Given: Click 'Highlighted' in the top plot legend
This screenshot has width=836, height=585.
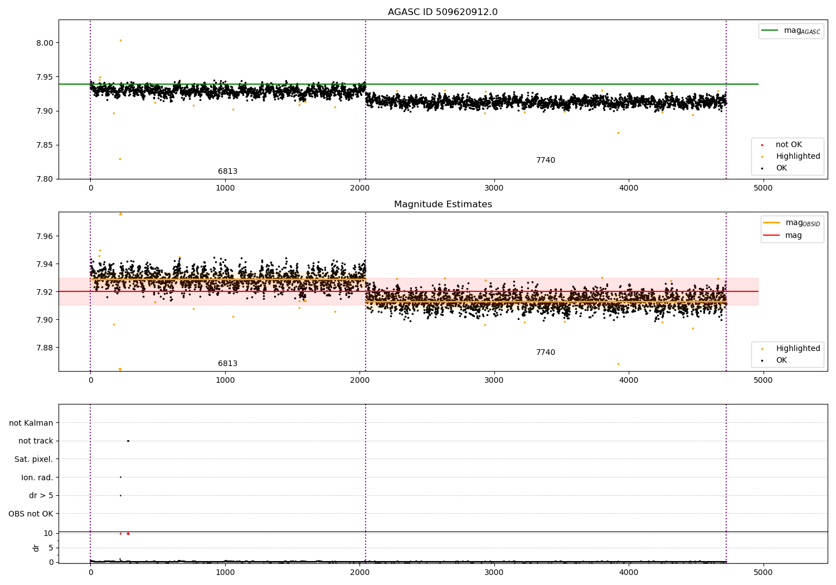Looking at the screenshot, I should tap(798, 157).
